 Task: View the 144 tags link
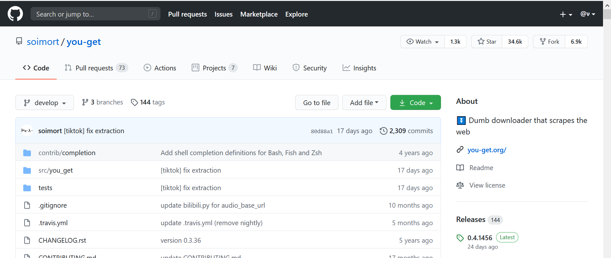click(x=148, y=102)
